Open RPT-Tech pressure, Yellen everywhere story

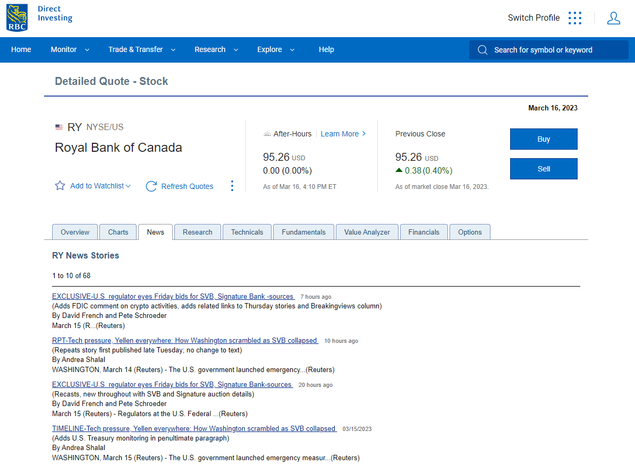coord(185,341)
